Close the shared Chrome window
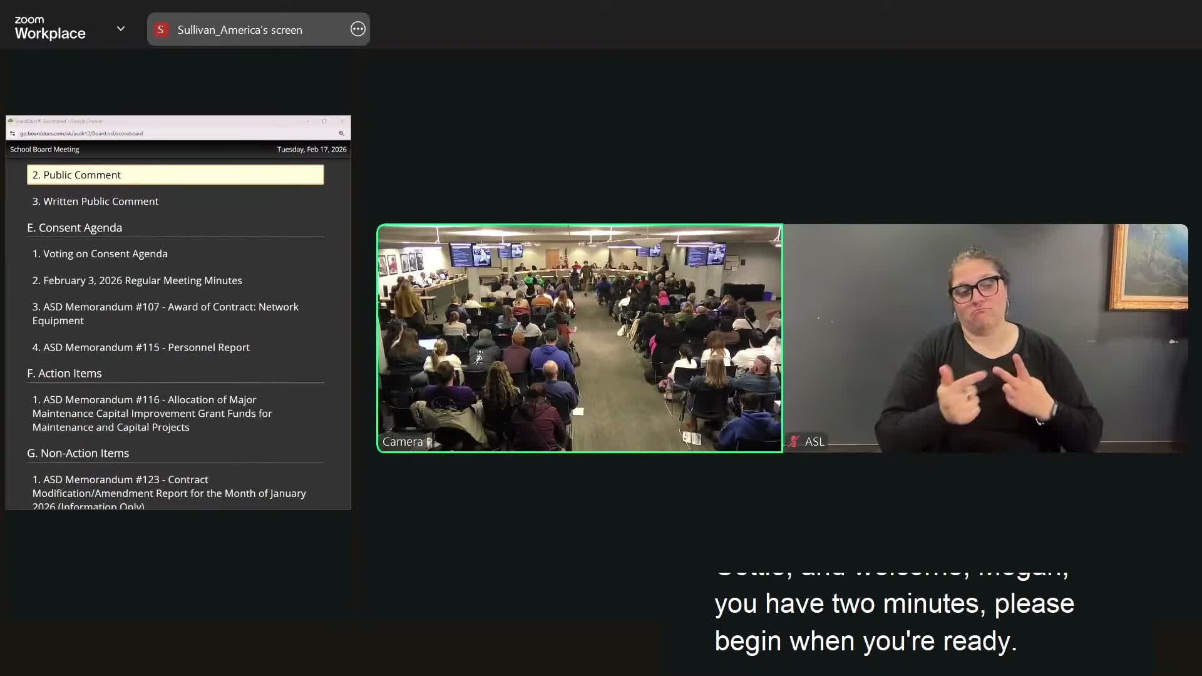 pyautogui.click(x=342, y=121)
